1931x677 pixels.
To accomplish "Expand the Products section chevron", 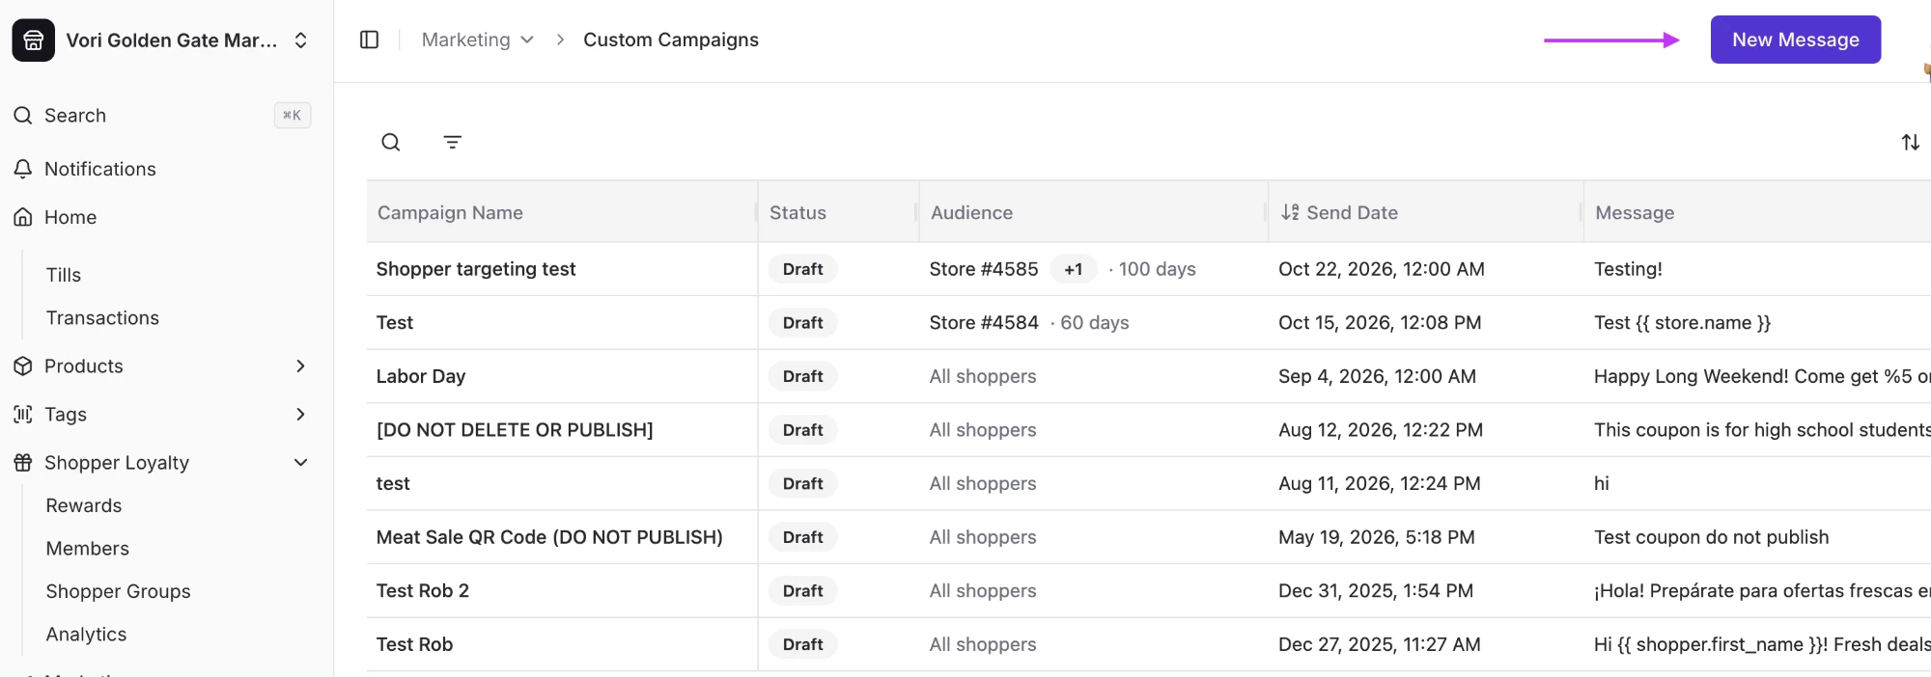I will 300,366.
